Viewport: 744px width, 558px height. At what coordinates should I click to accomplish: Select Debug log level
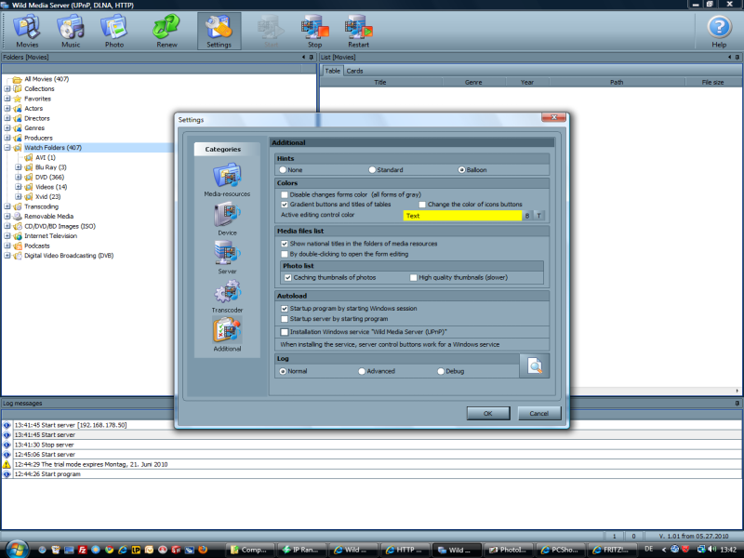[x=441, y=371]
